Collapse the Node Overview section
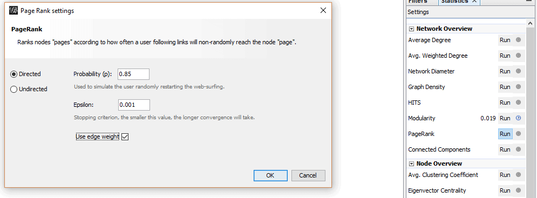The height and width of the screenshot is (198, 537). 412,164
